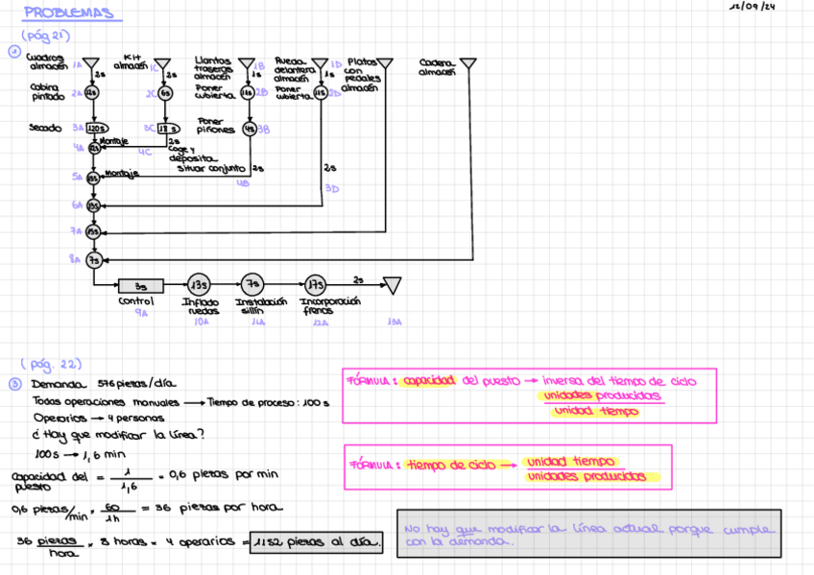Click the circled number 3 problem marker
The height and width of the screenshot is (575, 814).
point(14,384)
